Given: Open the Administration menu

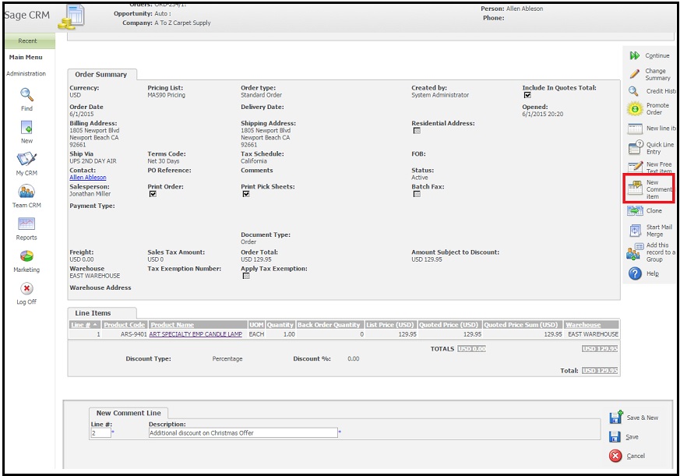Looking at the screenshot, I should (x=26, y=74).
